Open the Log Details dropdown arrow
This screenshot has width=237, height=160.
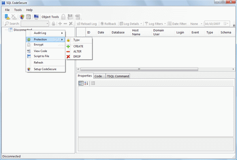(141, 24)
